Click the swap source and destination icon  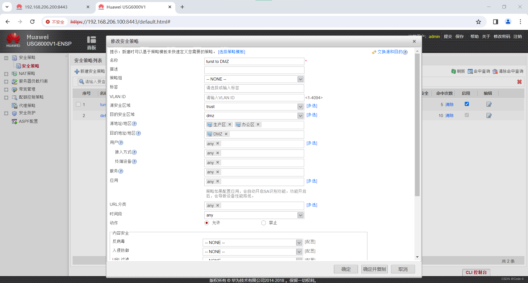[374, 52]
